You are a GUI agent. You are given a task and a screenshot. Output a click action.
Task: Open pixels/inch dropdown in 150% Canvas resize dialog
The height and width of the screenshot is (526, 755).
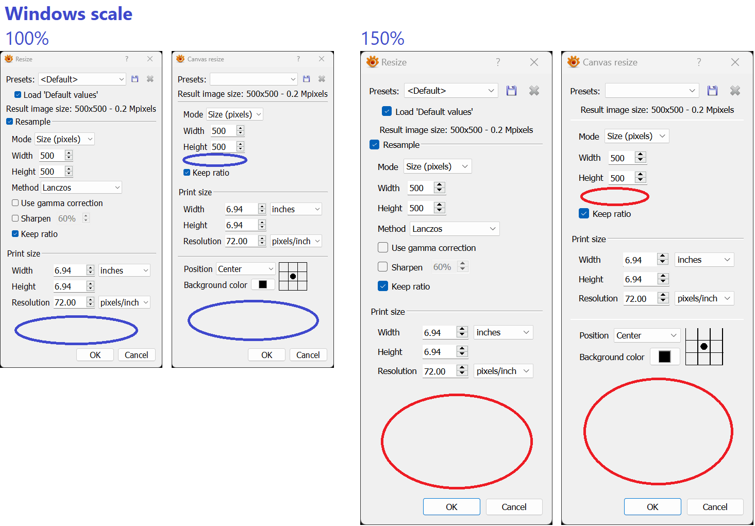[x=704, y=298]
